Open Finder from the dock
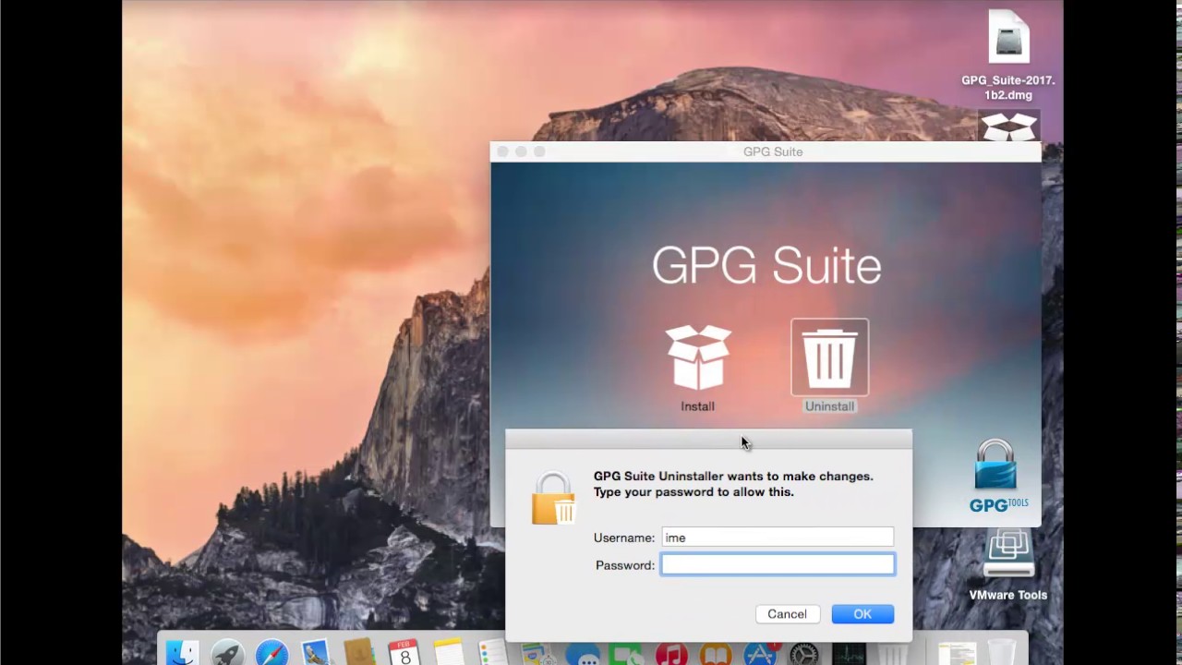 183,653
